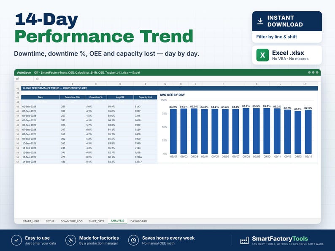Click the capacity lost cell 12286
Image resolution: width=335 pixels, height=251 pixels.
145,157
